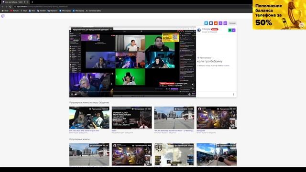Screen dimensions: 306x172
Task: Open the first-person city street clip thumbnail
Action: pyautogui.click(x=217, y=154)
